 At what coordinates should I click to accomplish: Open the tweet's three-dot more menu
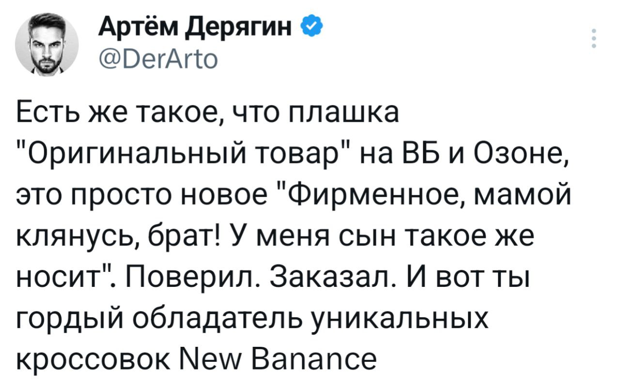(594, 39)
